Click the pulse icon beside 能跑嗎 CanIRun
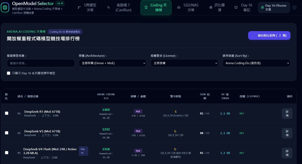The height and width of the screenshot is (164, 302). click(x=109, y=7)
